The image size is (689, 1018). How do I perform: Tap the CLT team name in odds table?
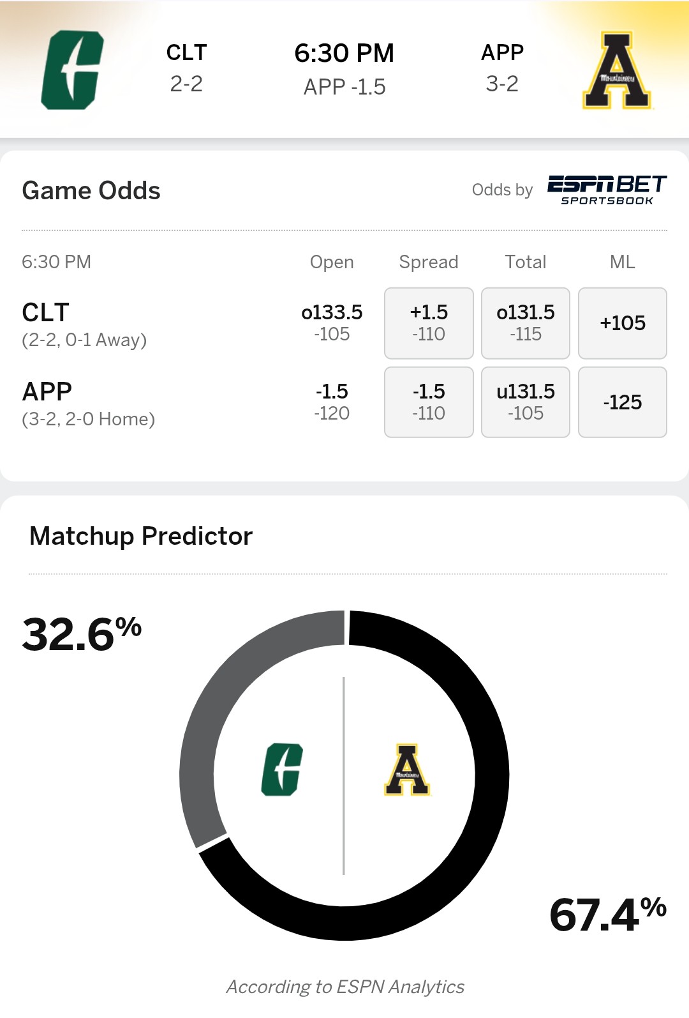pos(46,313)
